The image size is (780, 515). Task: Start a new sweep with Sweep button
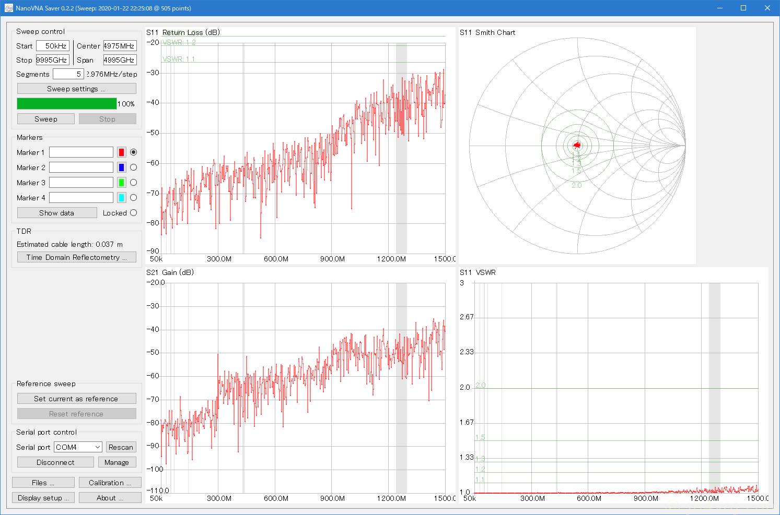coord(46,119)
